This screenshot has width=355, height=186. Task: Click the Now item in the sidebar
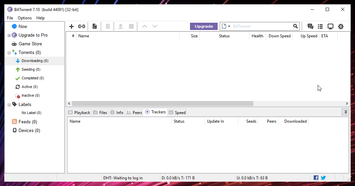click(23, 26)
